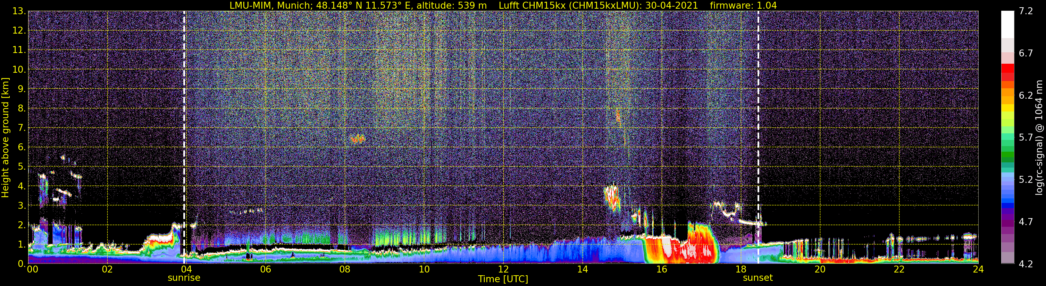
Task: Click the colorbar label 'log(rc-signal) @ 1064 nm'
Action: (1039, 137)
